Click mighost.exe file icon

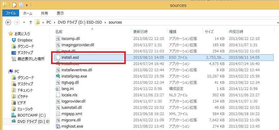[58, 126]
